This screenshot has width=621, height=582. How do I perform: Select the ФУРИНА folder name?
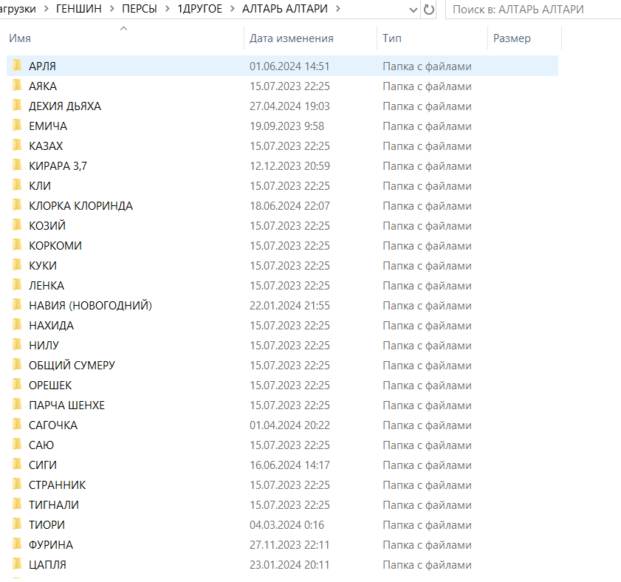(x=51, y=545)
